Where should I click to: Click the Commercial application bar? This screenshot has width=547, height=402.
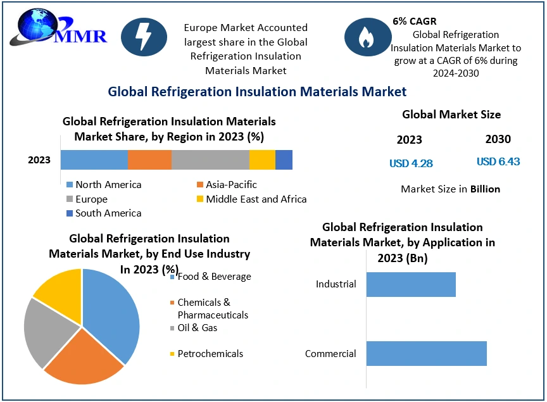click(426, 353)
